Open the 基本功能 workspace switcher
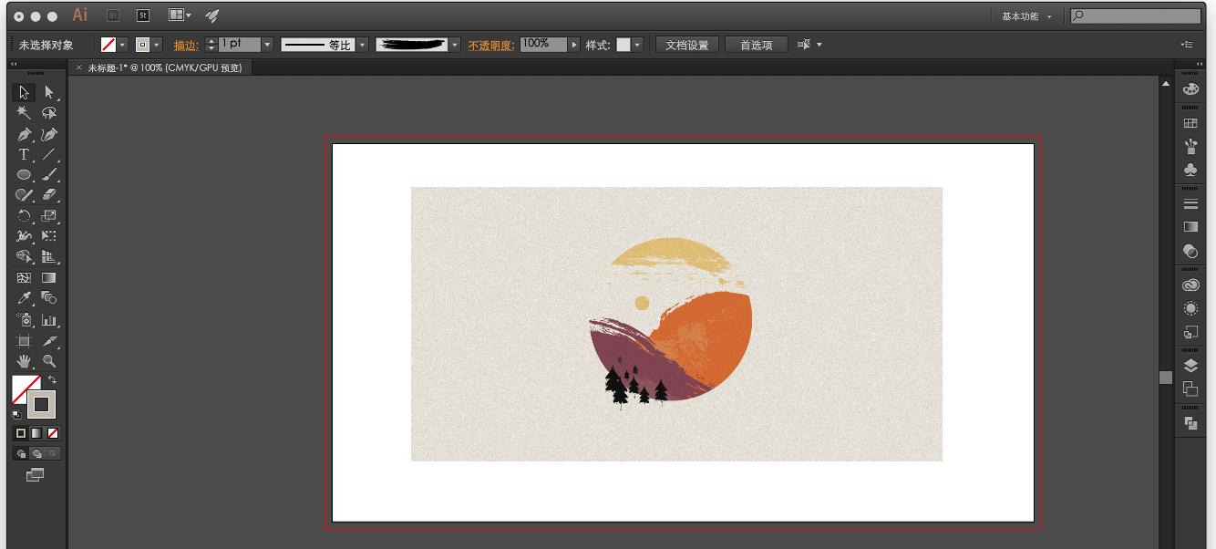 1023,16
